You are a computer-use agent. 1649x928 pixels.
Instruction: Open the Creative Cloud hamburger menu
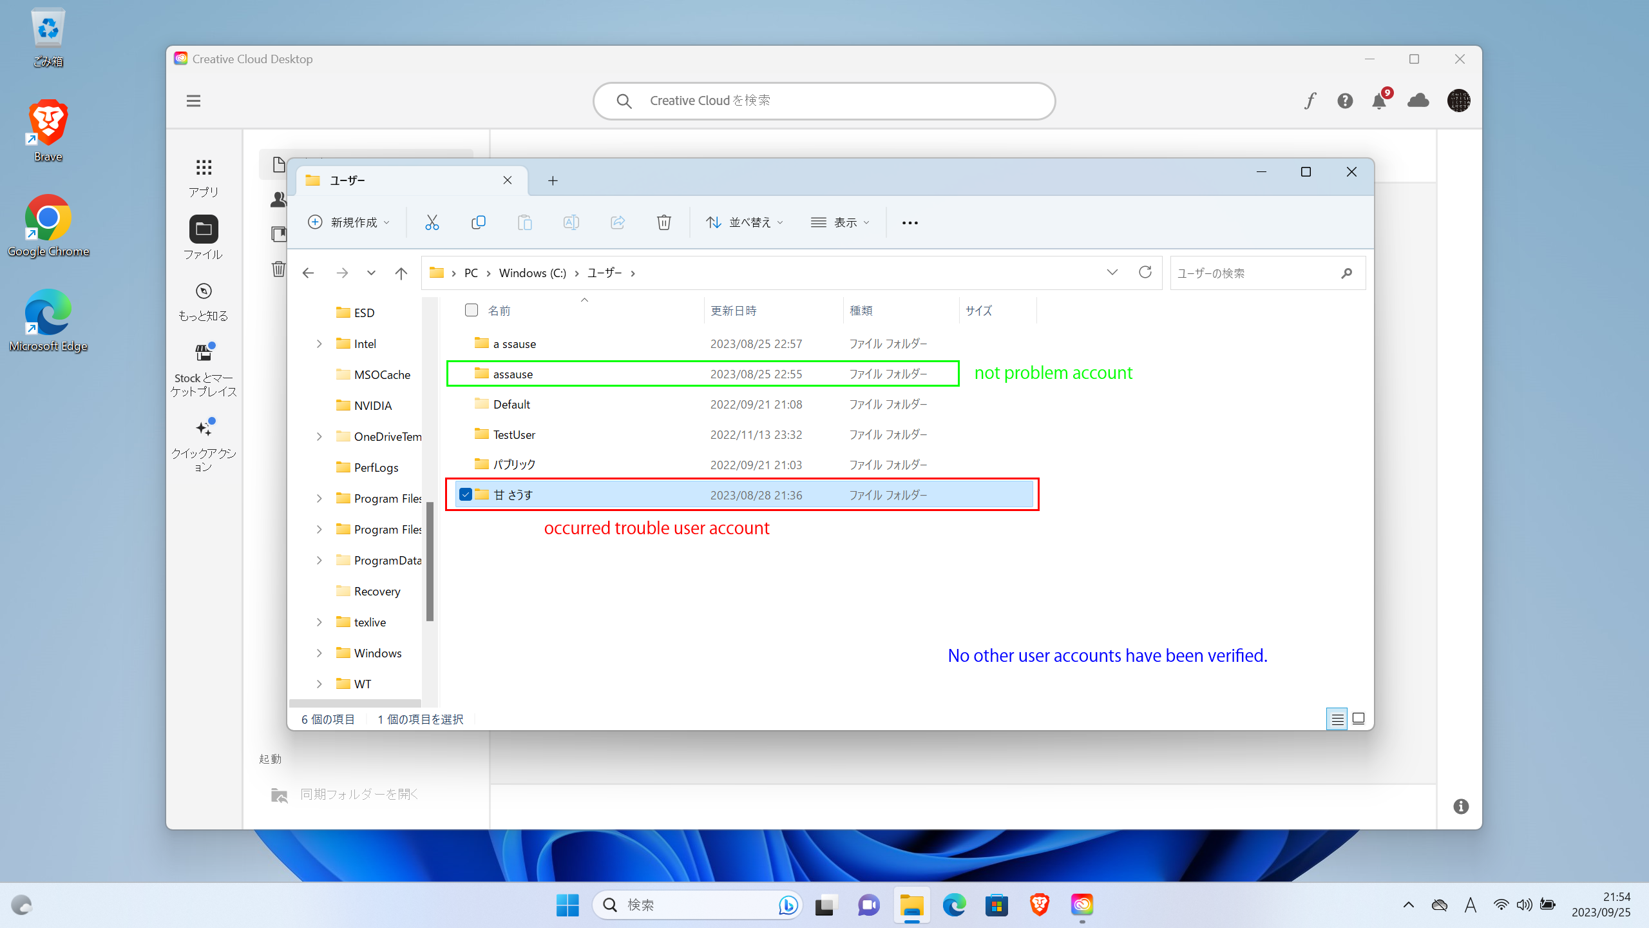click(x=193, y=101)
